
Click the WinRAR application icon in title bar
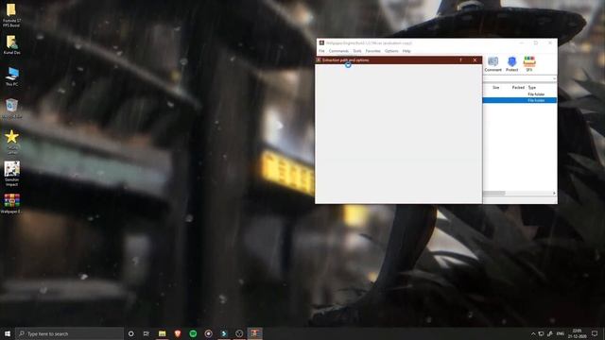pos(321,42)
